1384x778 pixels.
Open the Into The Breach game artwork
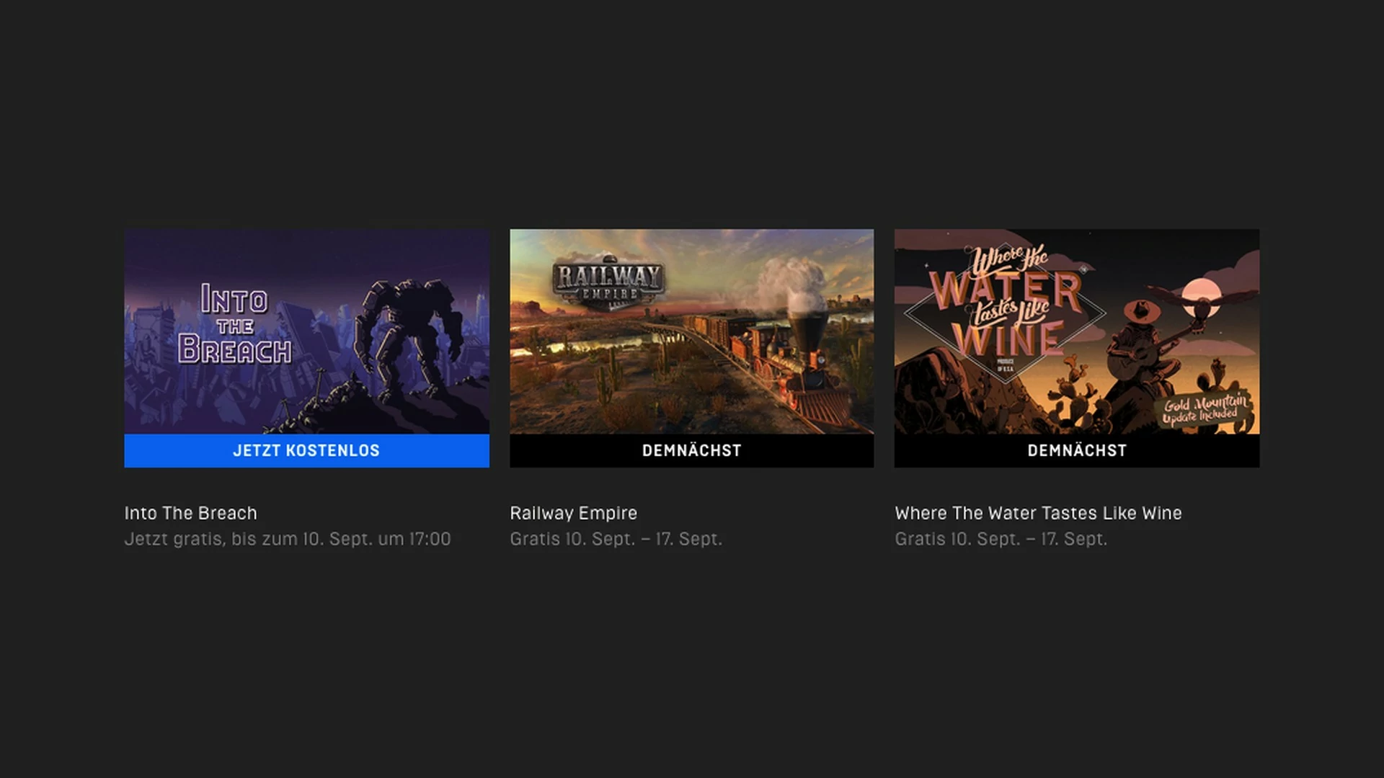pyautogui.click(x=306, y=331)
